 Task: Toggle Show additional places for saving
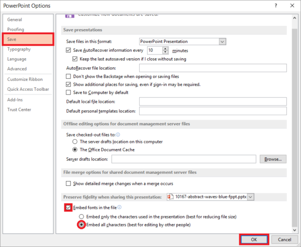(x=68, y=85)
